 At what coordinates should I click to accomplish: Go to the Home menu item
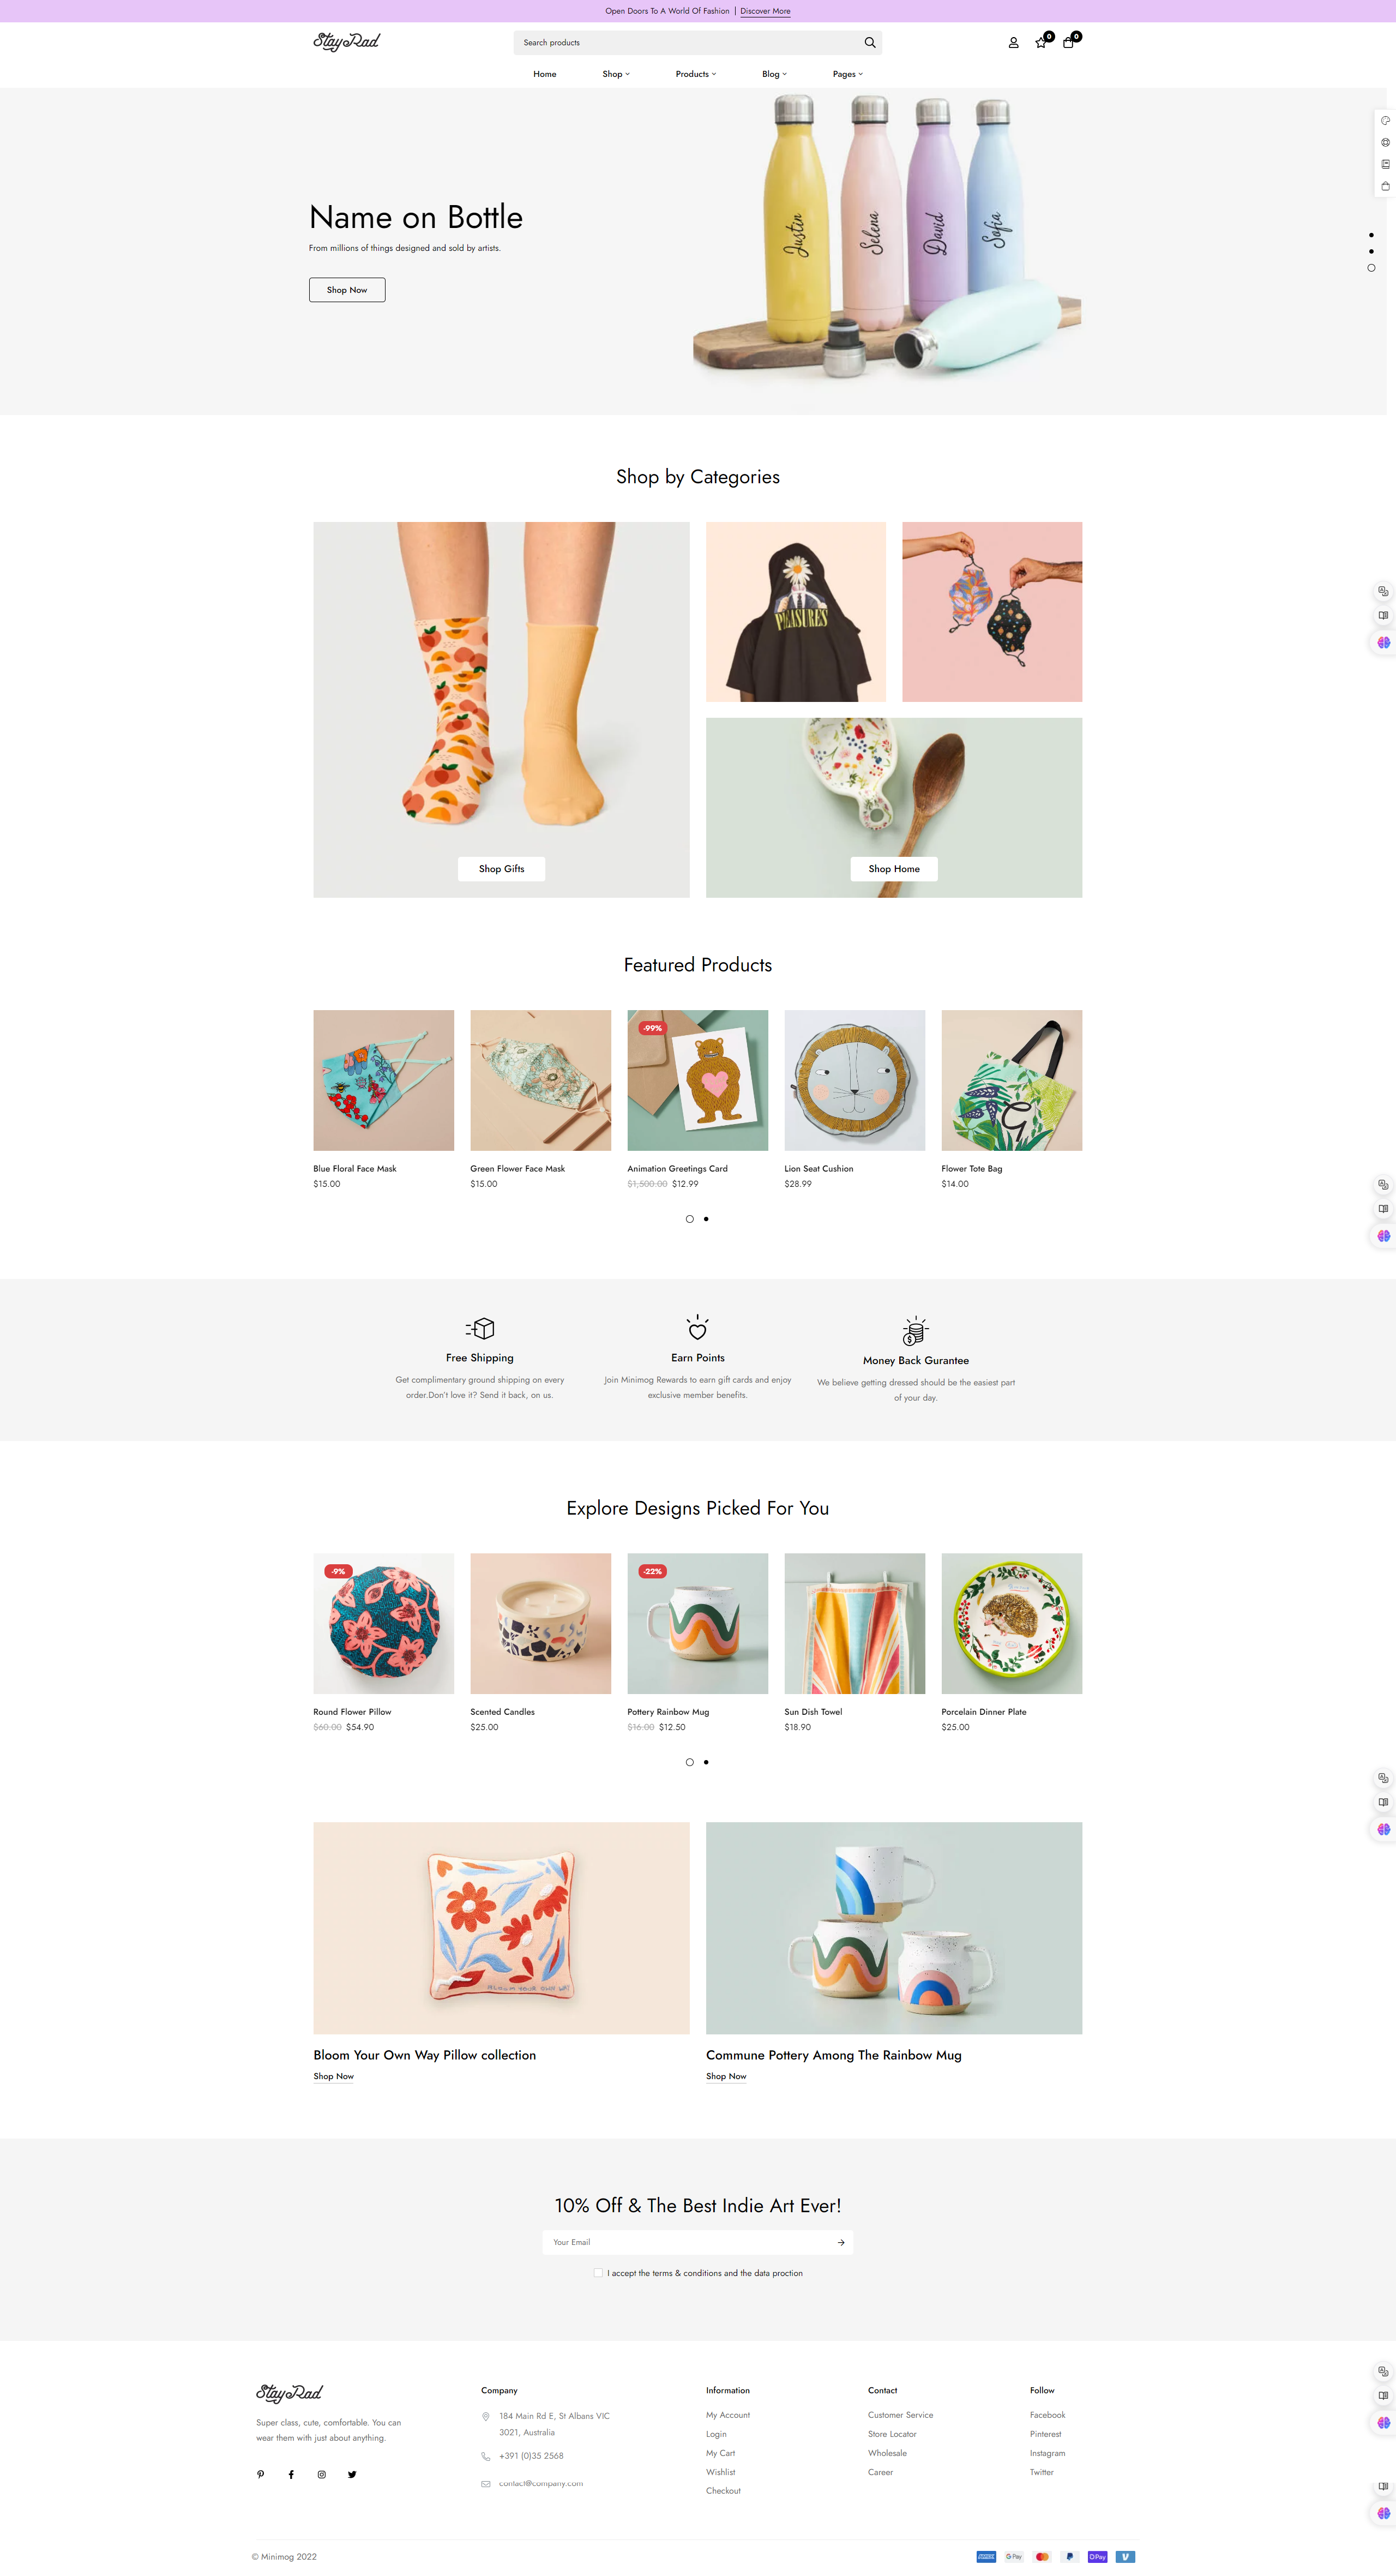(545, 74)
